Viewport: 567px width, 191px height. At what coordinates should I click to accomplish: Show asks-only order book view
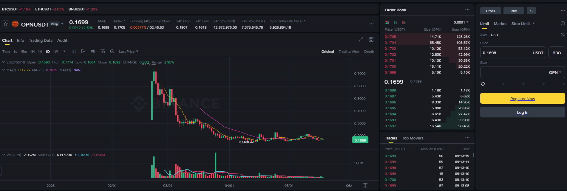tap(404, 22)
